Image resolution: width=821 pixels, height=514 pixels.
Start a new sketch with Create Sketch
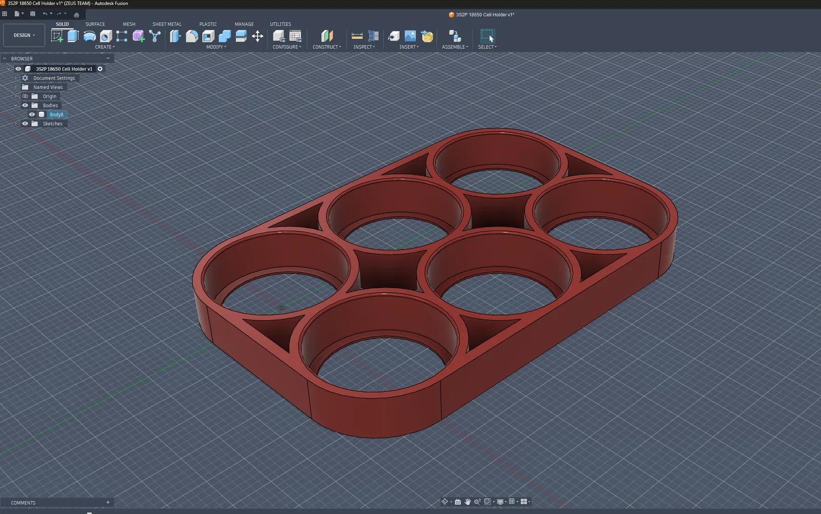[57, 36]
